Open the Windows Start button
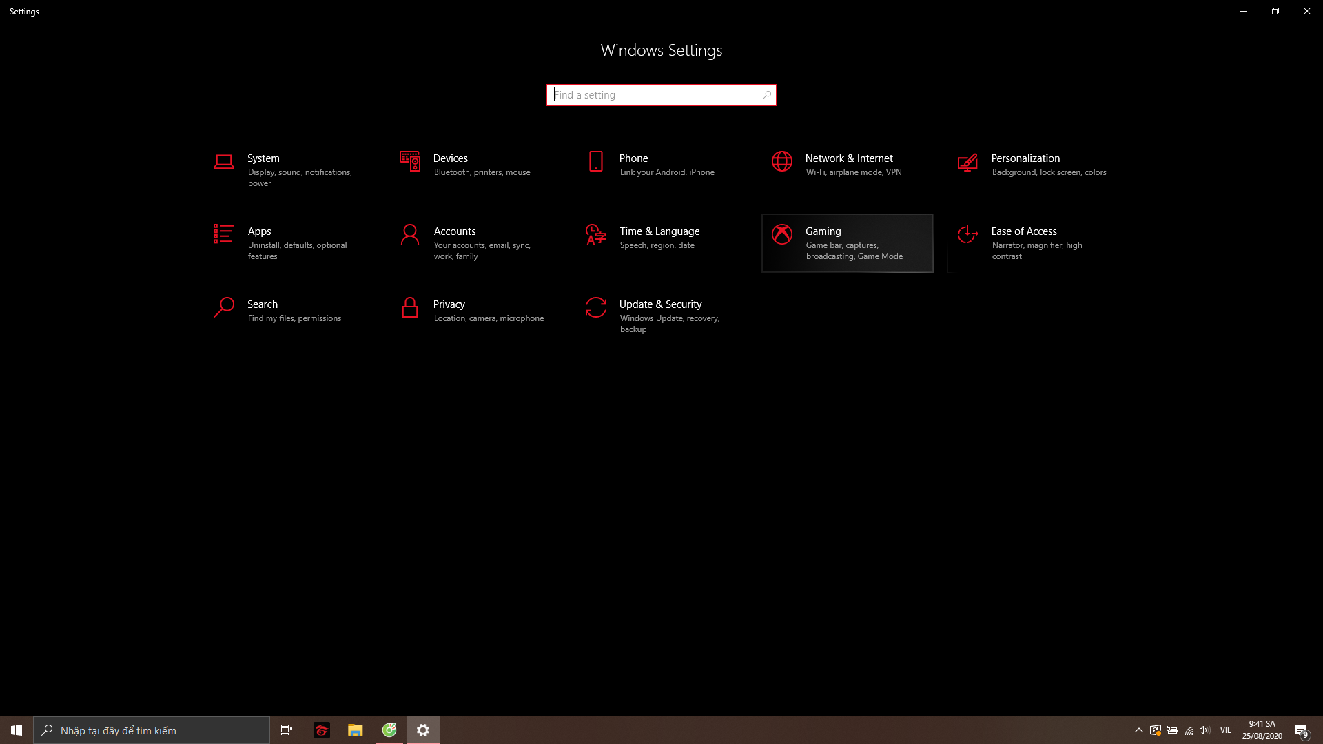 click(17, 730)
